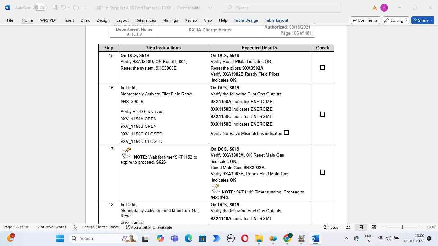The image size is (438, 246).
Task: Open Copilot from taskbar
Action: pos(160,238)
